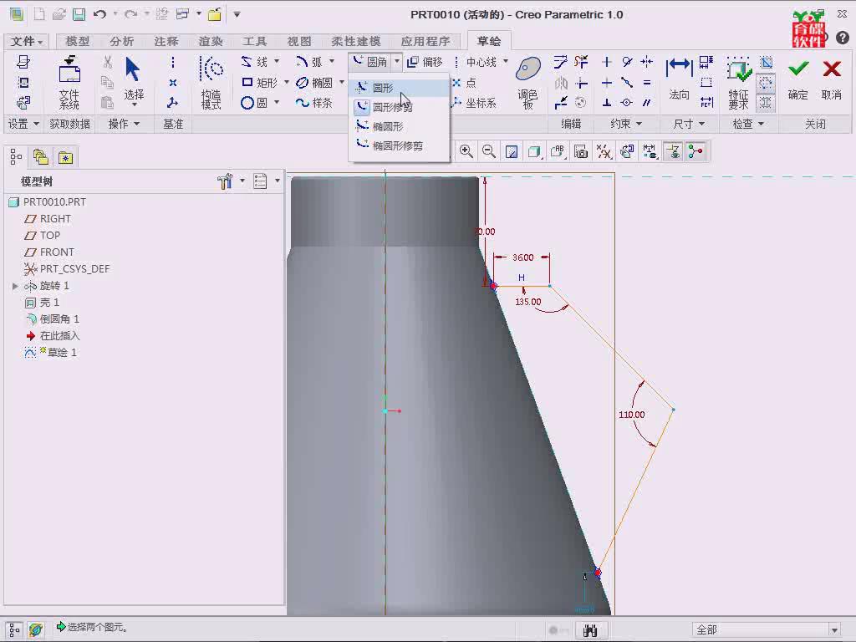
Task: Apply the vertical constraint
Action: tap(606, 62)
